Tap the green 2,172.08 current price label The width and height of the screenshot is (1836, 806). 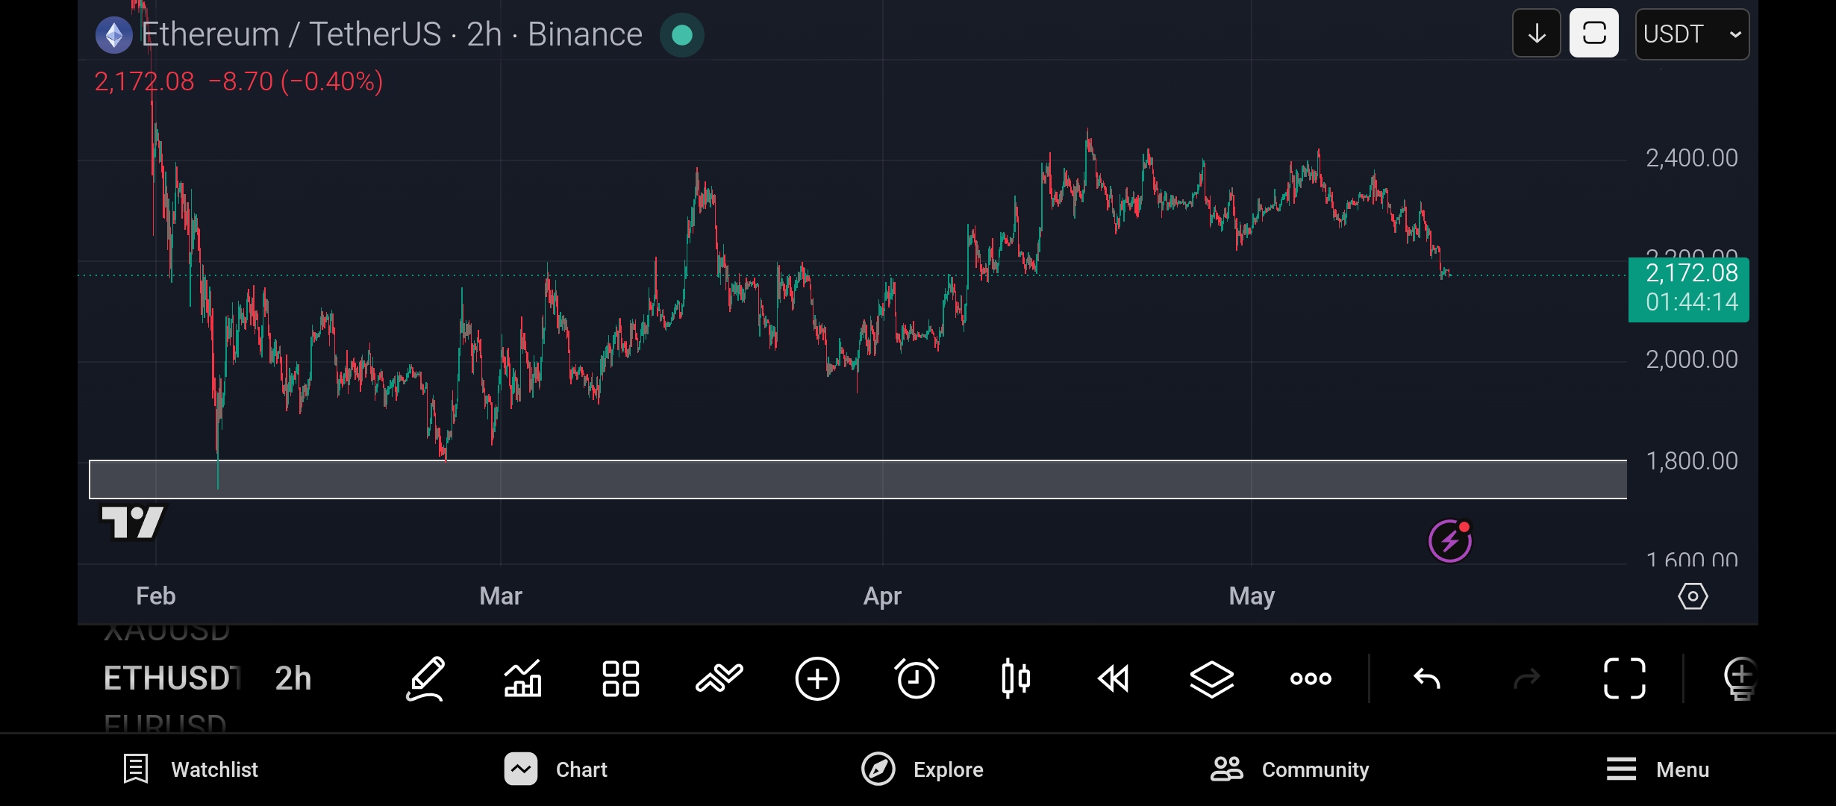click(x=1688, y=289)
